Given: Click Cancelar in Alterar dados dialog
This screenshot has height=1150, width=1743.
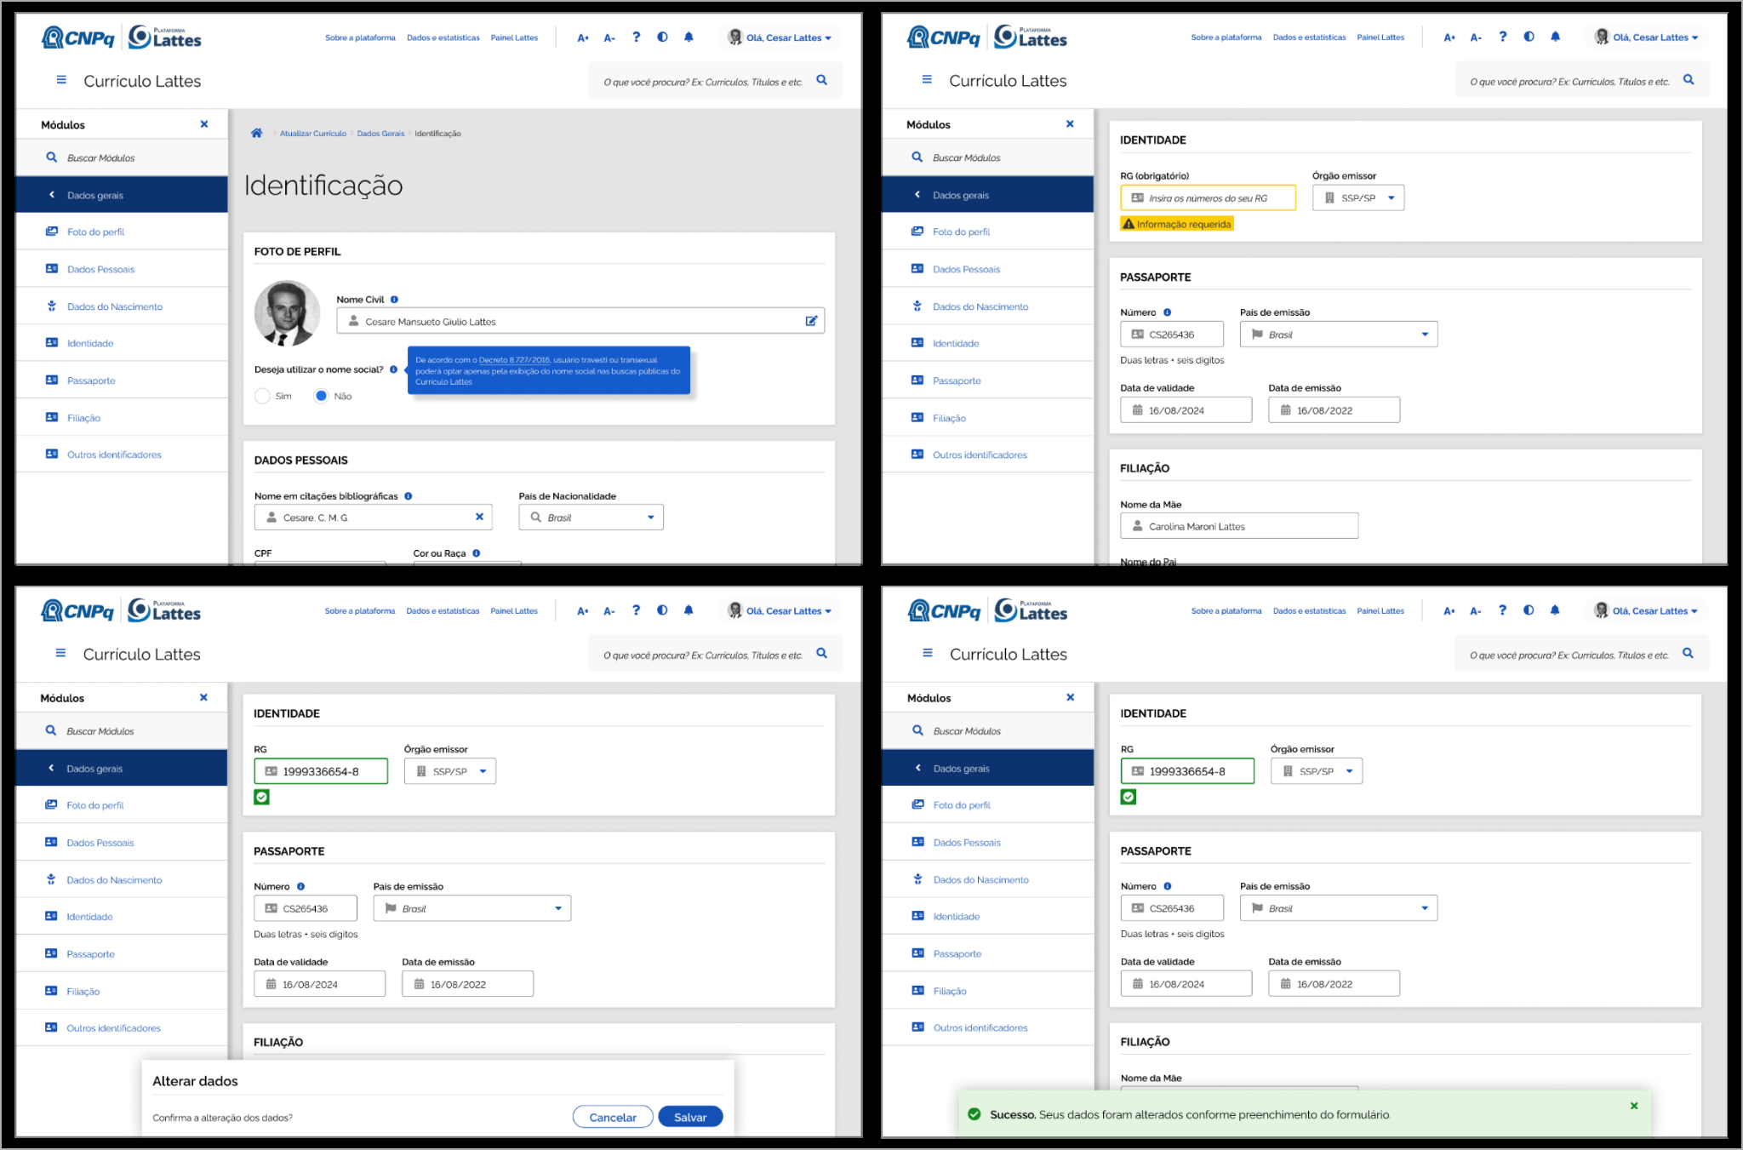Looking at the screenshot, I should (x=613, y=1117).
